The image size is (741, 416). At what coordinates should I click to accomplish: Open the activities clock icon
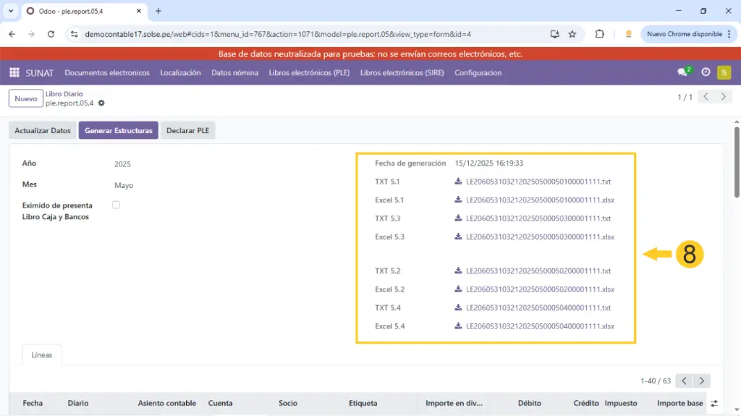(x=706, y=72)
